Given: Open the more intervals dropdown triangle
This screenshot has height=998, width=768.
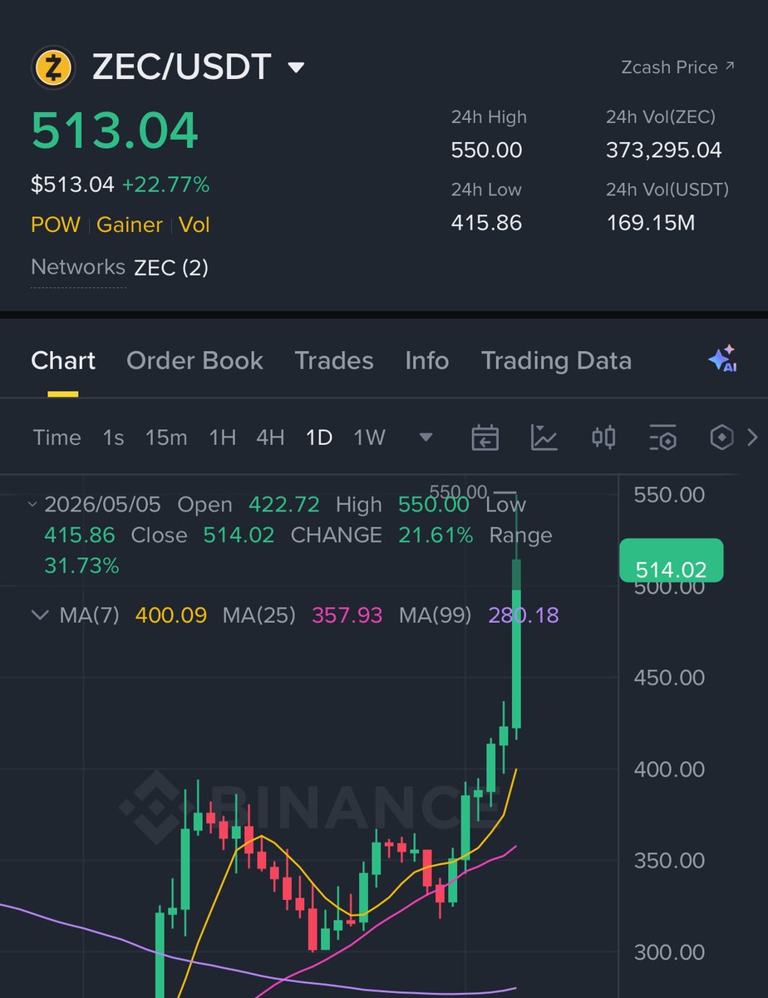Looking at the screenshot, I should point(426,437).
